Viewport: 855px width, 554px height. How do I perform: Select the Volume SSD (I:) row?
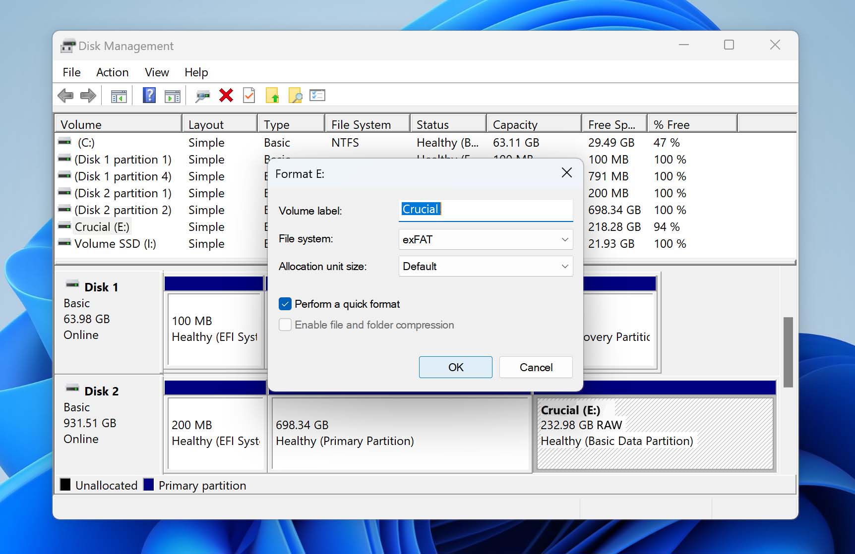(115, 244)
